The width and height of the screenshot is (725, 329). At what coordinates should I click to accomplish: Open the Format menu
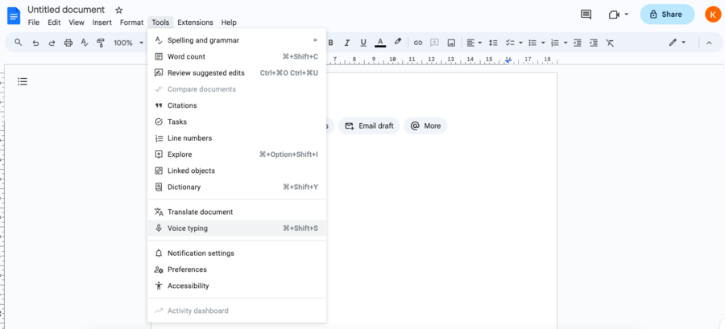click(132, 23)
